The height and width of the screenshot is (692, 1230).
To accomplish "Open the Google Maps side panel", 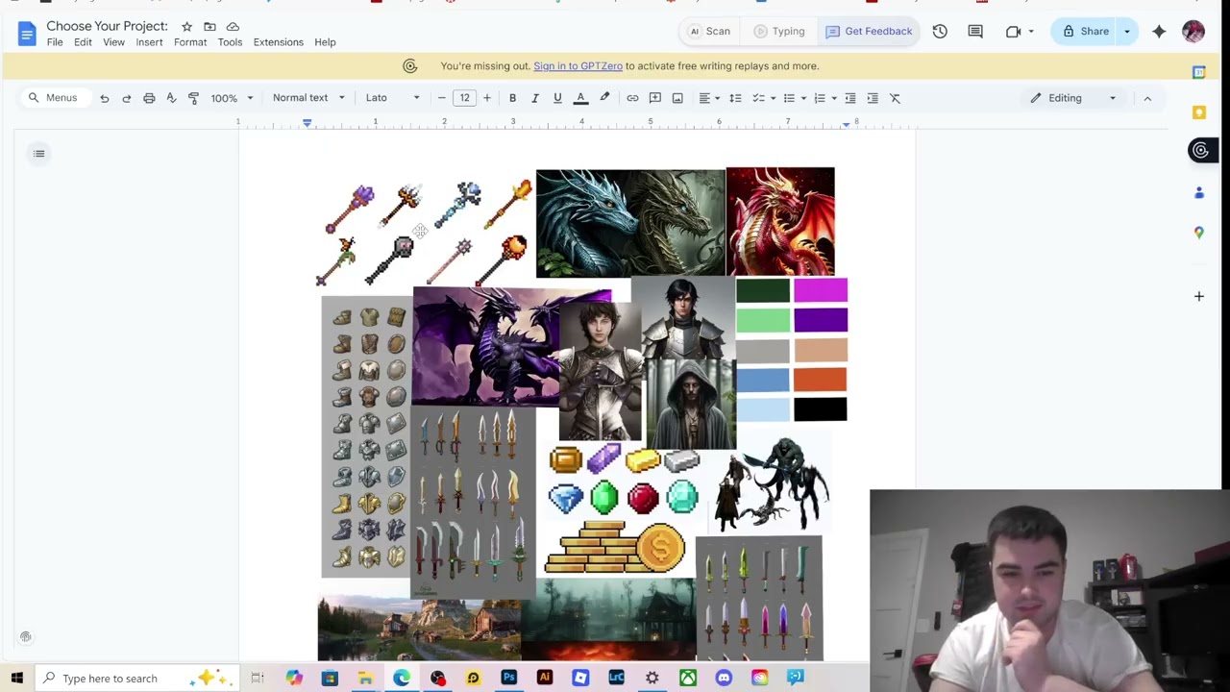I will (1198, 233).
